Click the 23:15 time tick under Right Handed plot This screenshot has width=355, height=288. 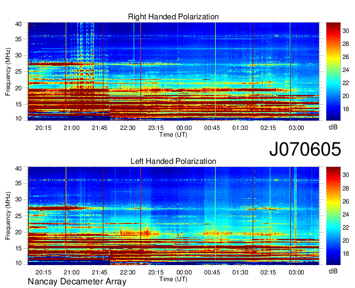[156, 128]
